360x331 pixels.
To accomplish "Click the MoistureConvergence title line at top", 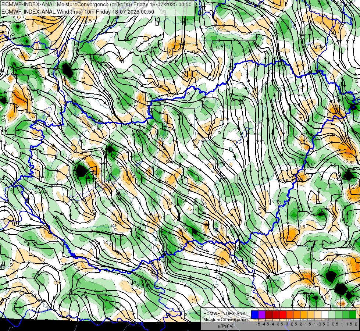I will pyautogui.click(x=96, y=4).
